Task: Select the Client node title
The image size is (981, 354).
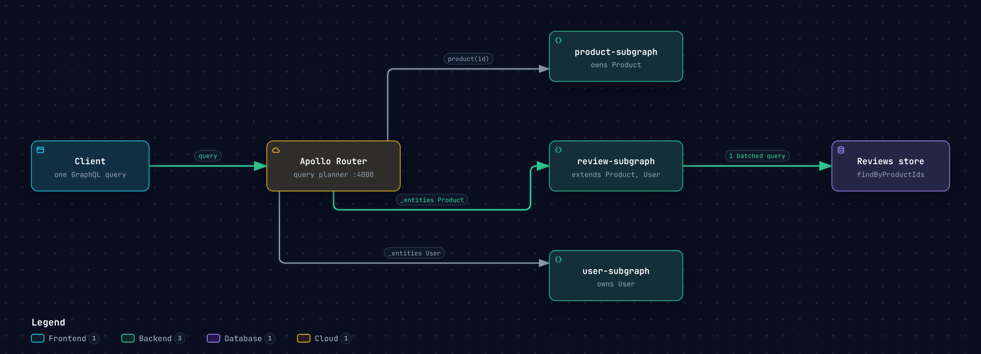Action: pos(90,161)
